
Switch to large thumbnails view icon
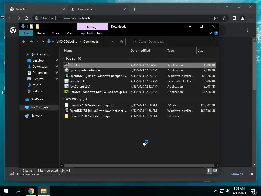(215, 170)
